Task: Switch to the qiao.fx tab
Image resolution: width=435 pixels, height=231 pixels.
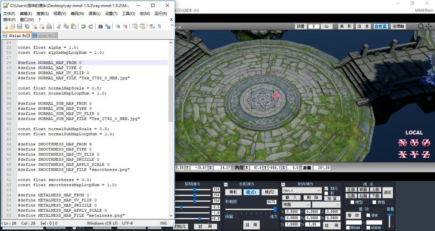Action: [x=45, y=35]
